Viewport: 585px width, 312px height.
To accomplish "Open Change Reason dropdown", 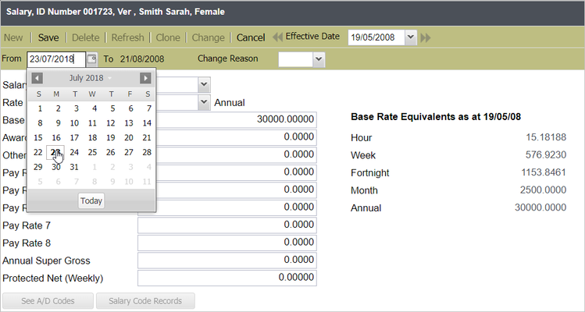I will pos(319,59).
